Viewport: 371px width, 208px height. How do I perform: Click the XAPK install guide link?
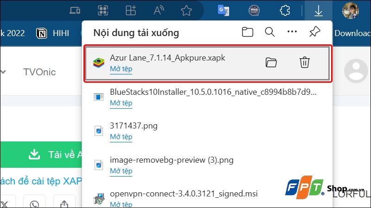click(41, 181)
